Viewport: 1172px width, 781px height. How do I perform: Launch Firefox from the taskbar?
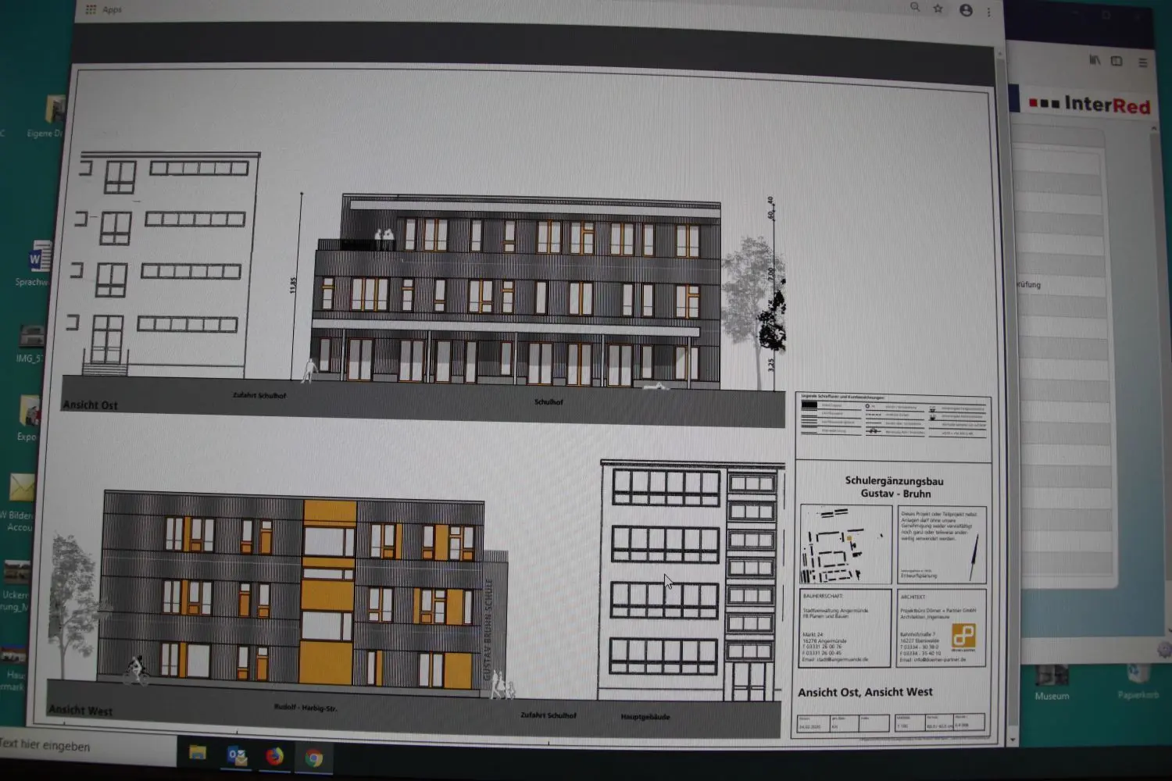click(276, 757)
